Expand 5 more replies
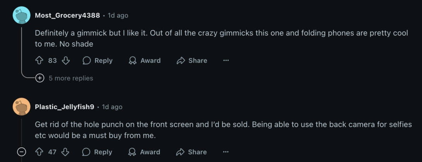 coord(71,78)
